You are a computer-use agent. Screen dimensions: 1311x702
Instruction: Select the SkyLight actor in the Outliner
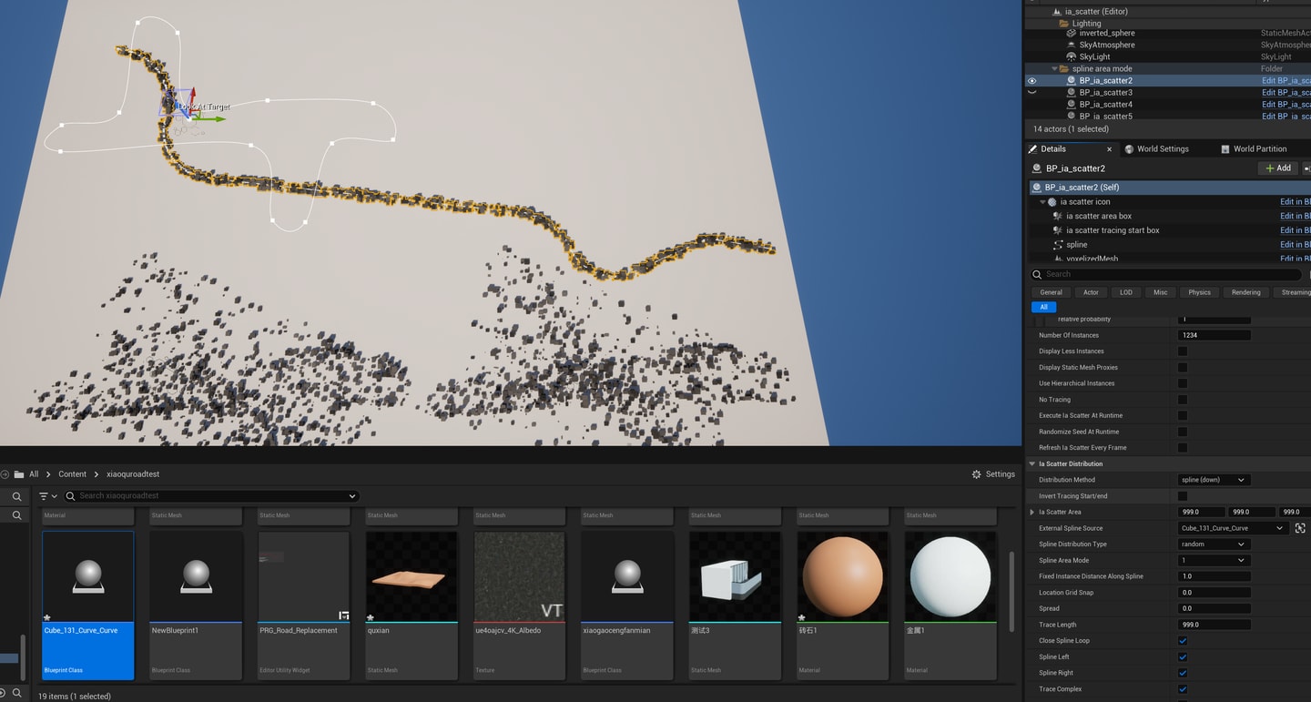[x=1094, y=56]
